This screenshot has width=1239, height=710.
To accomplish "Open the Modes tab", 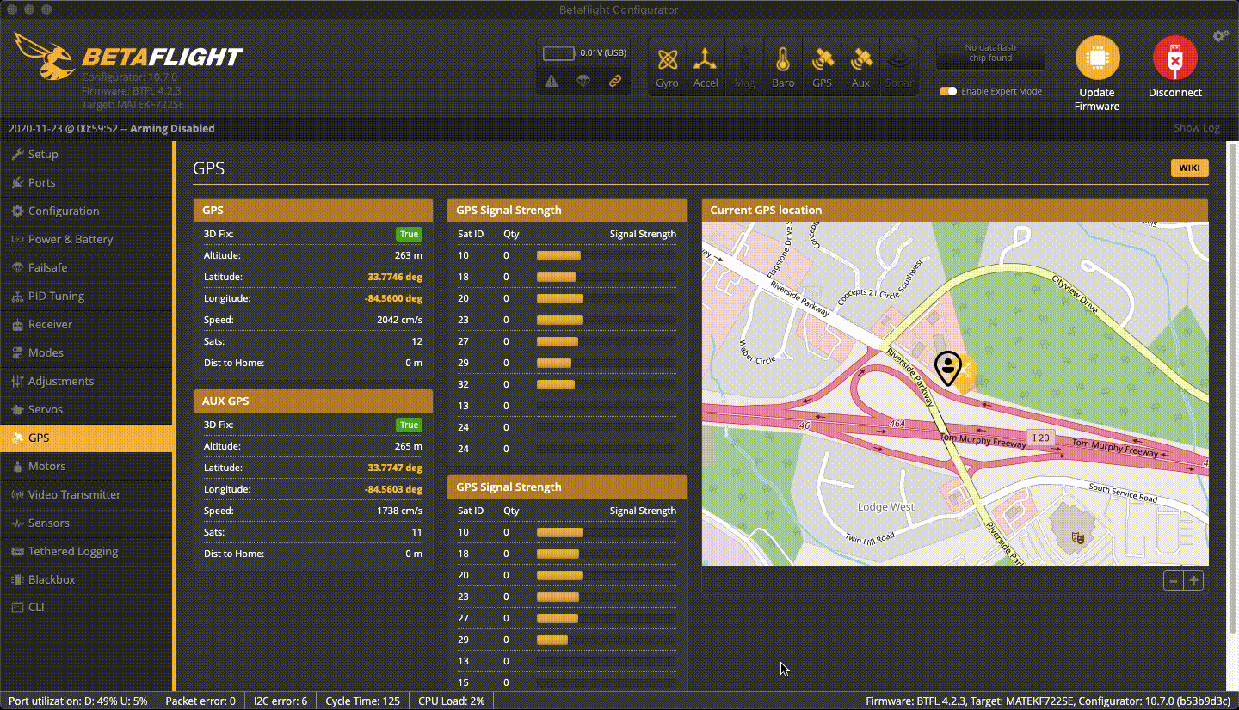I will click(x=86, y=352).
